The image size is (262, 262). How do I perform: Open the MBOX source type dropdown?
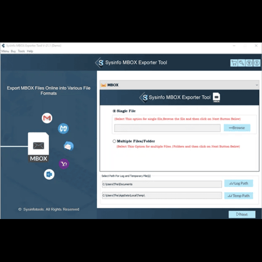pos(179,85)
